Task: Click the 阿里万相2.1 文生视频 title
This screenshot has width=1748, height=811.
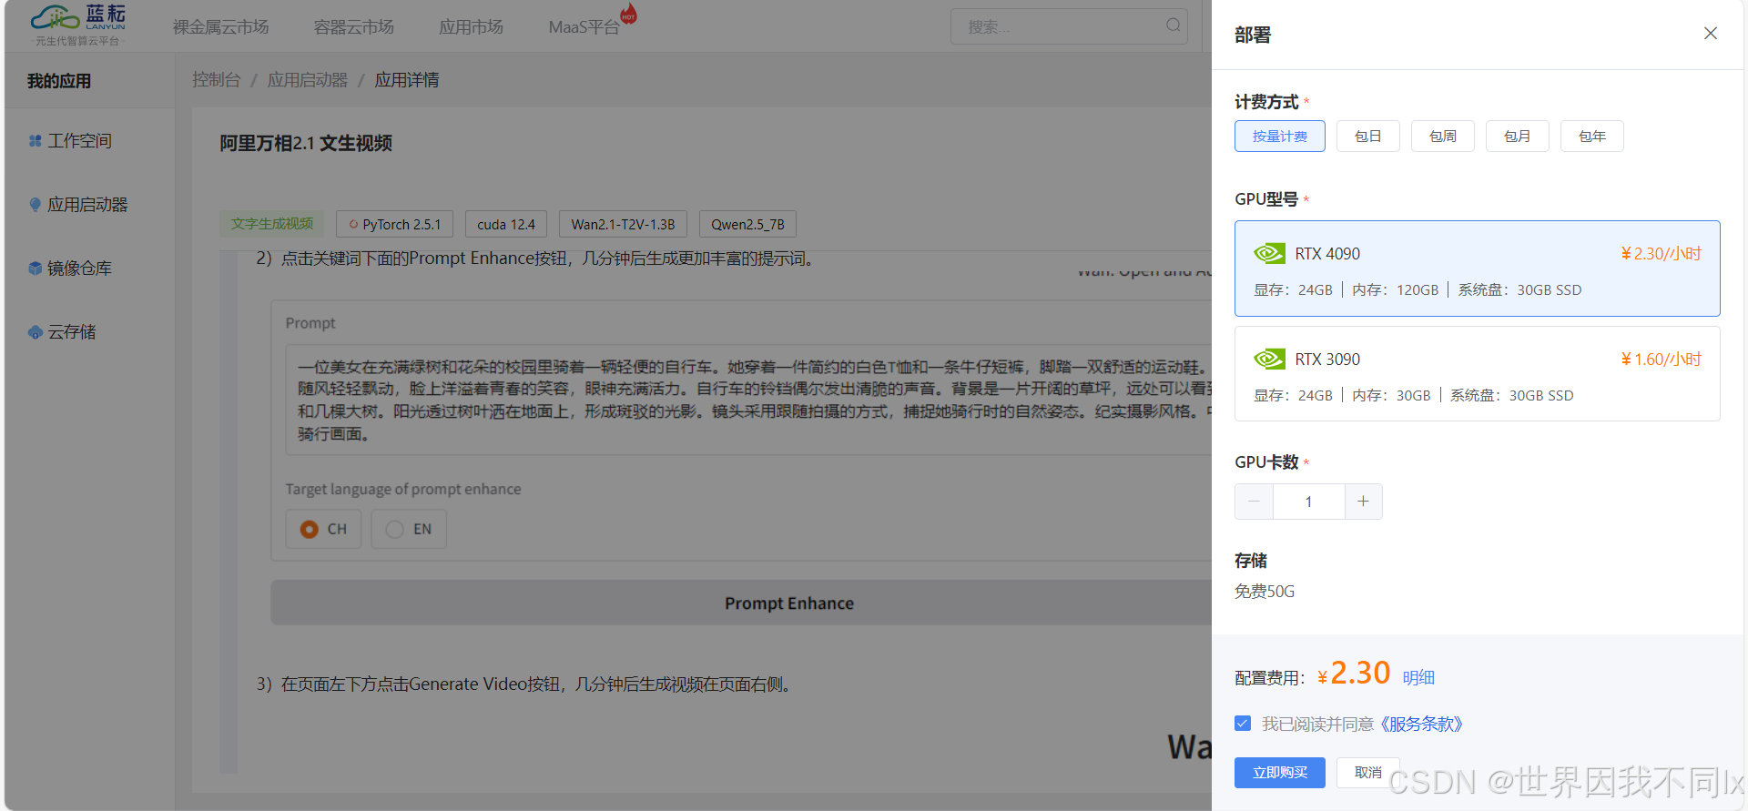Action: (x=306, y=144)
